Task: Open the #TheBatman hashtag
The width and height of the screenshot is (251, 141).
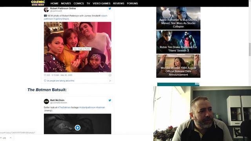Action: pyautogui.click(x=64, y=107)
